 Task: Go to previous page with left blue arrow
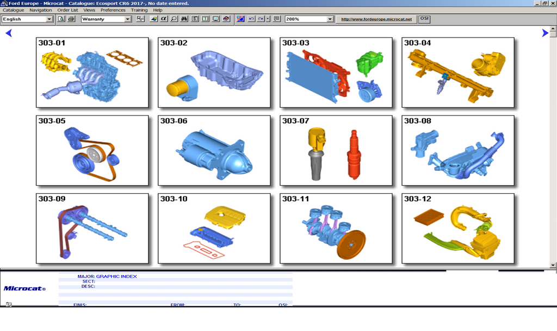tap(9, 33)
